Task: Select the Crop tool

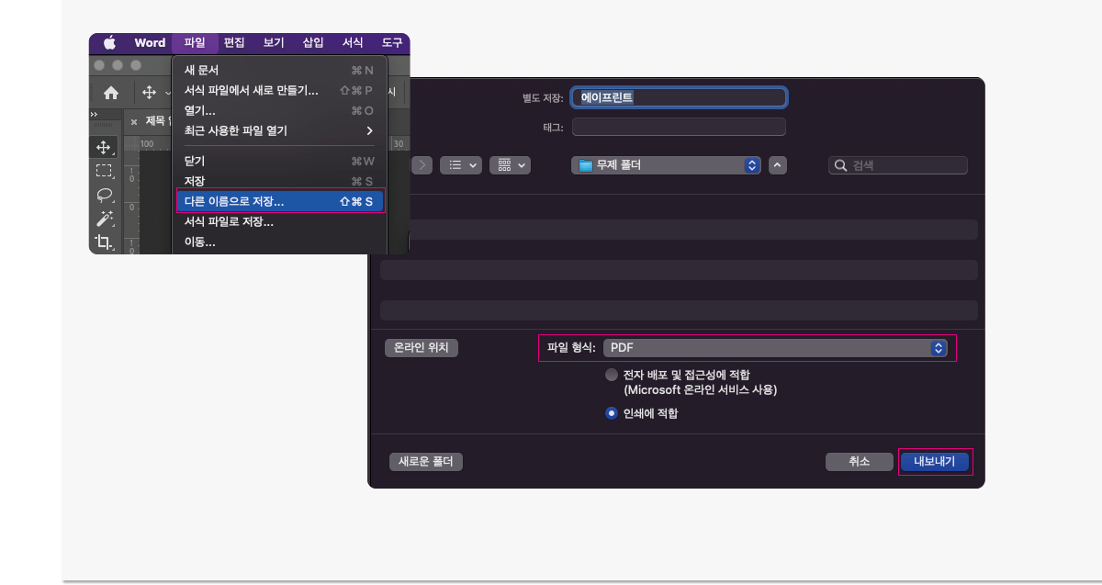Action: point(103,242)
